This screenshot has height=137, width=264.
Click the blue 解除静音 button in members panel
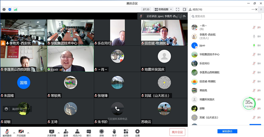pyautogui.click(x=227, y=131)
